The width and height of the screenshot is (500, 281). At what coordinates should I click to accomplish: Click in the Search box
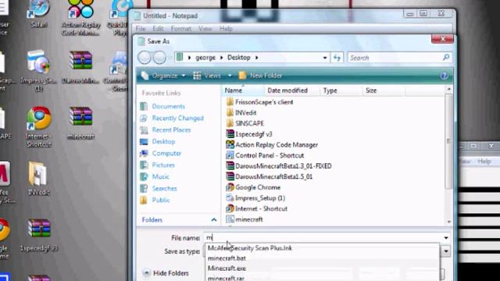pos(395,58)
